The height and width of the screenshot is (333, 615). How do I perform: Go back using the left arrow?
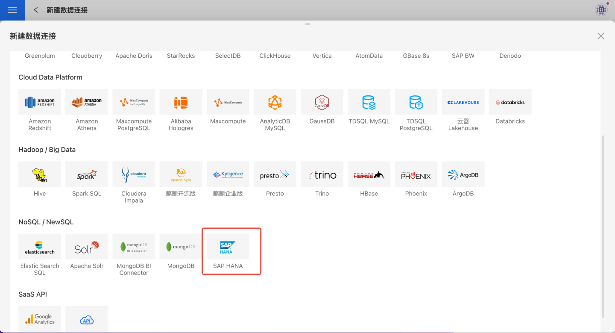click(x=36, y=10)
